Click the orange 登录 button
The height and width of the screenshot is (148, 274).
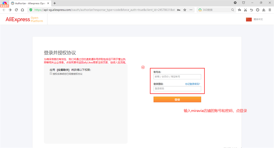click(177, 100)
